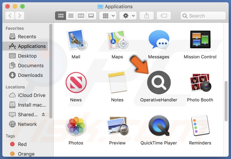This screenshot has height=159, width=231.
Task: Click the Share toolbar button
Action: click(146, 15)
